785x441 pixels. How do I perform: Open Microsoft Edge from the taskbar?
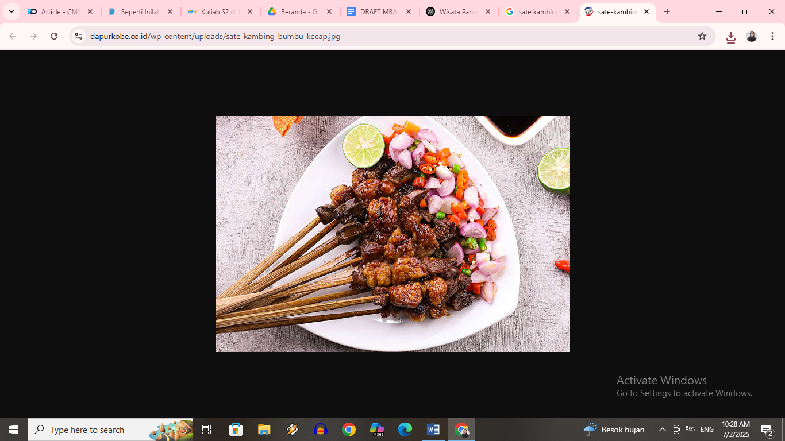405,429
